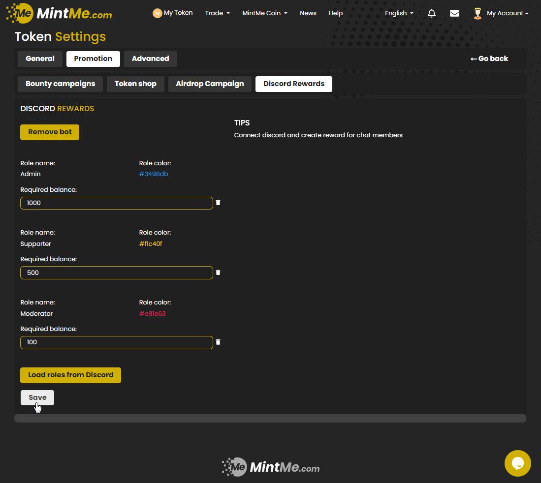541x483 pixels.
Task: Open the messages envelope icon
Action: (454, 13)
